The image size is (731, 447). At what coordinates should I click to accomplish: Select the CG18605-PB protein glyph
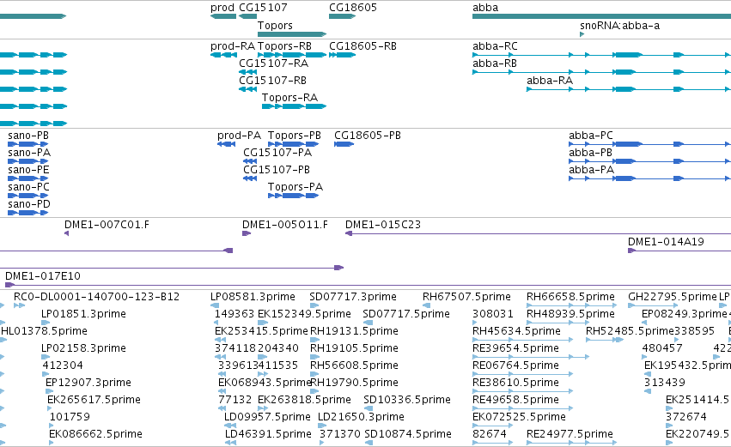coord(344,144)
